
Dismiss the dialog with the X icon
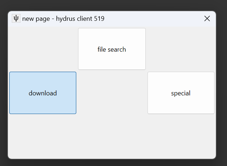207,18
